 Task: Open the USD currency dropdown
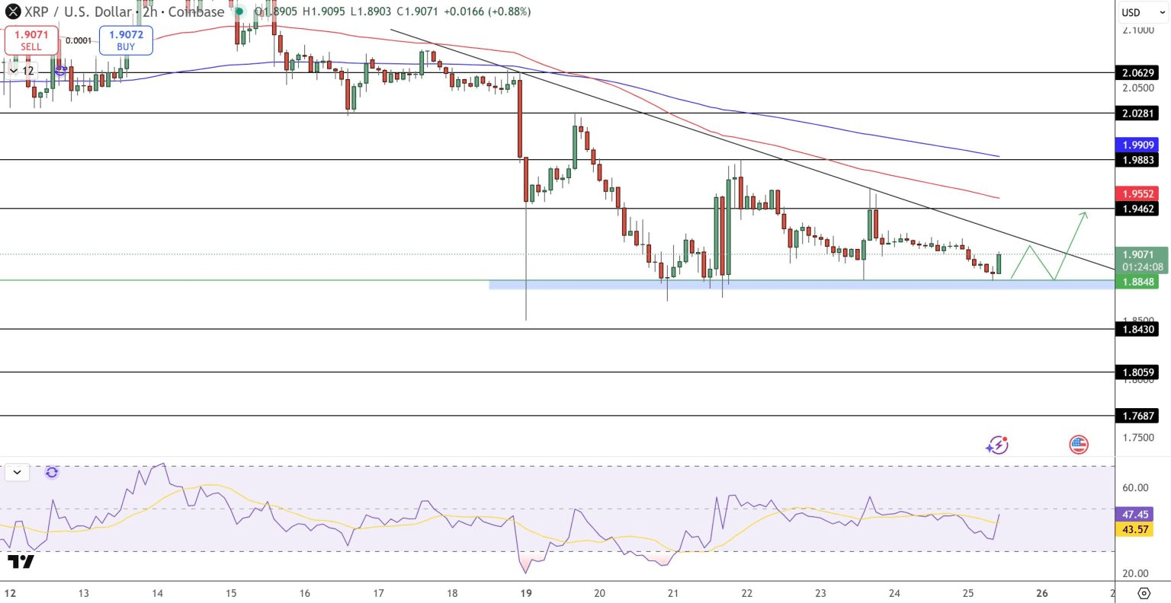click(x=1143, y=12)
